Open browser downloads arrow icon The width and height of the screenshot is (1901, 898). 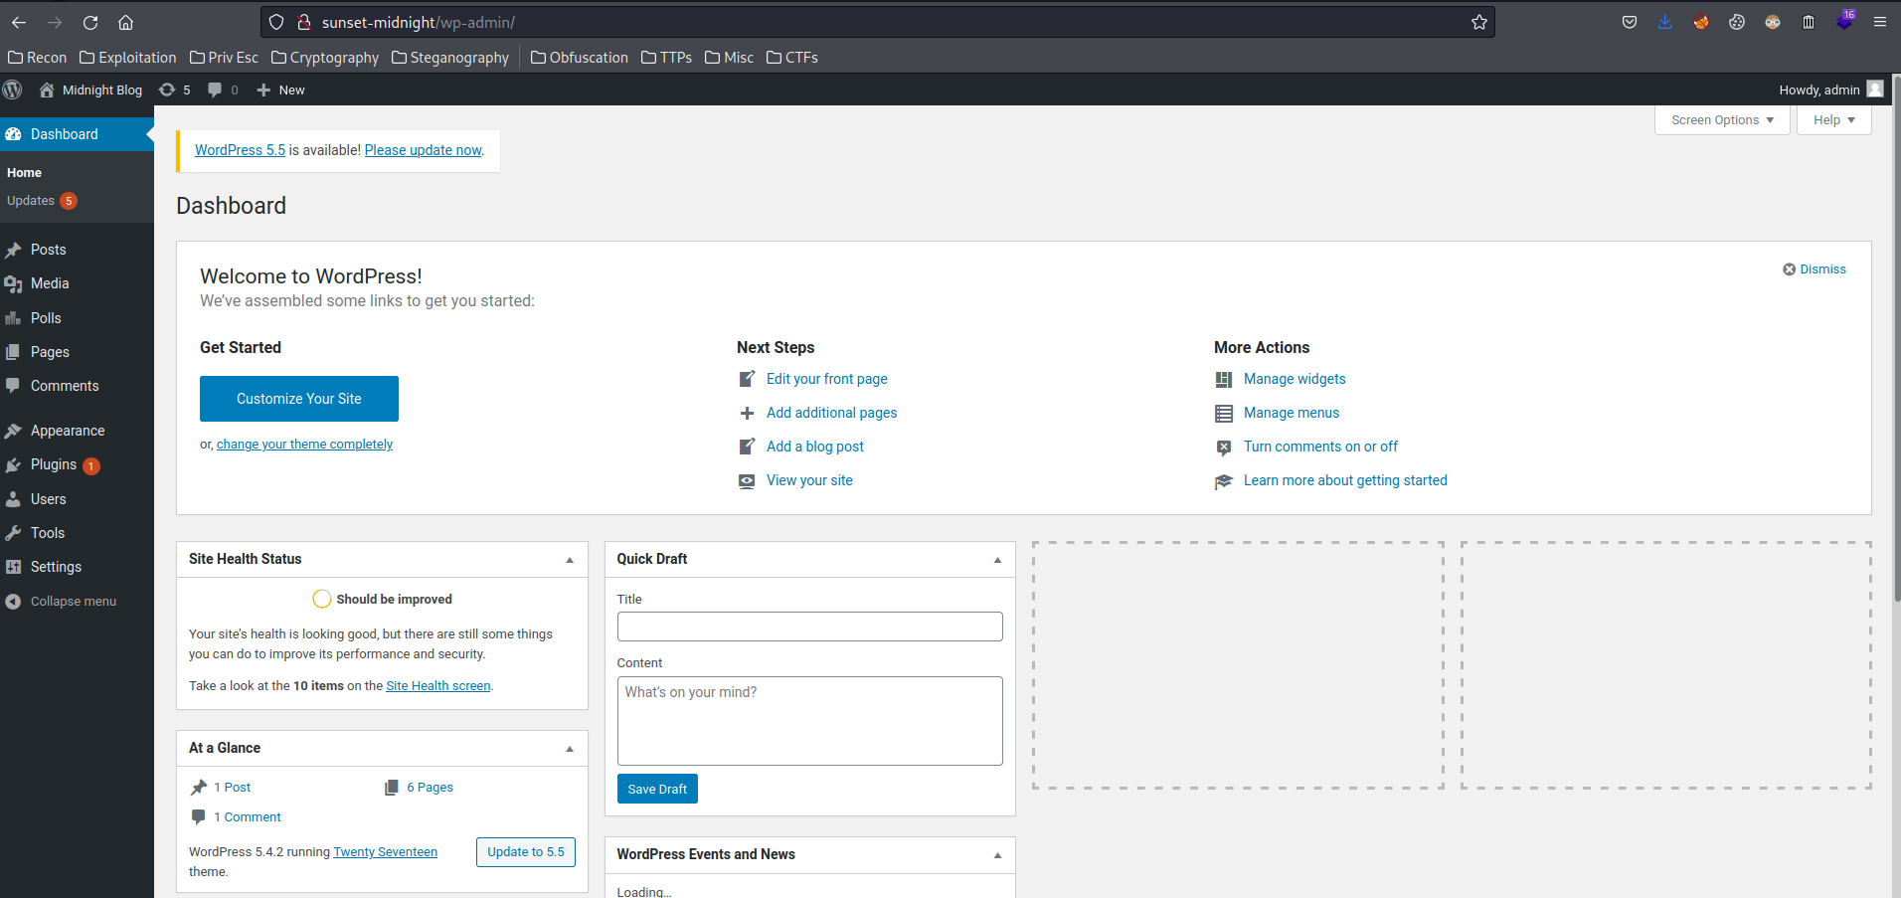tap(1665, 22)
